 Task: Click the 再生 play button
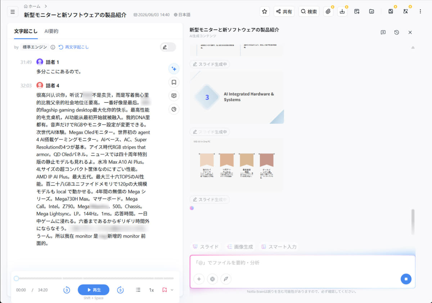click(94, 290)
